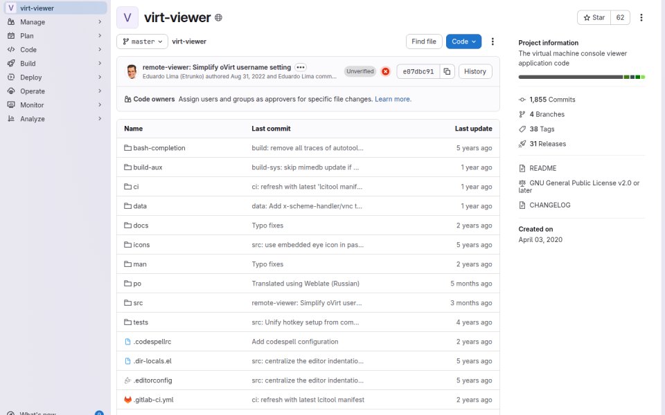Click the repository languages color bar
This screenshot has height=415, width=665.
pyautogui.click(x=581, y=77)
